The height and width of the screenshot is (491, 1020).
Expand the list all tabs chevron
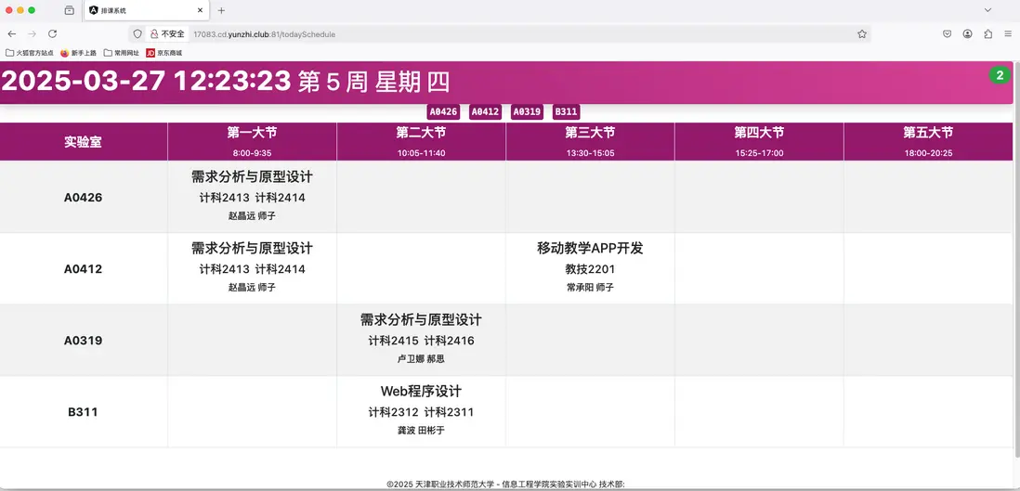987,10
